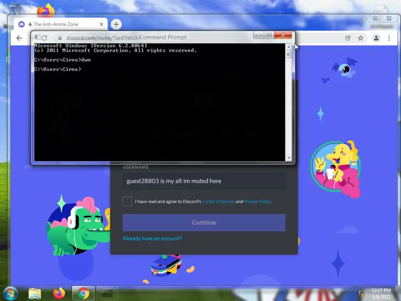Viewport: 401px width, 301px height.
Task: Click Already have an account link
Action: click(152, 238)
